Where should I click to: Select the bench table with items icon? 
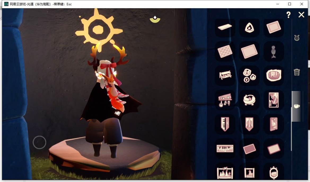225,75
